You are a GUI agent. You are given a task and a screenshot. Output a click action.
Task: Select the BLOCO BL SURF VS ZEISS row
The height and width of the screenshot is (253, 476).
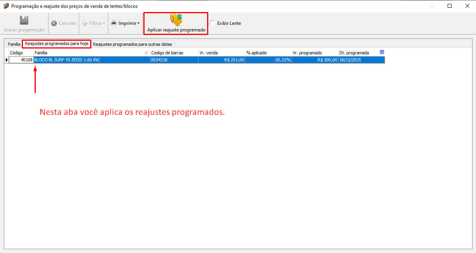point(91,60)
